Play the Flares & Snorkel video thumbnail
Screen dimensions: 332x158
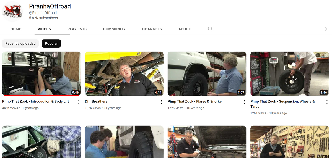pyautogui.click(x=207, y=74)
